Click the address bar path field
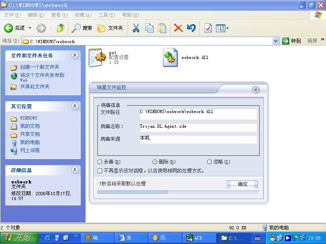Viewport: 326px width, 244px height. coord(147,41)
